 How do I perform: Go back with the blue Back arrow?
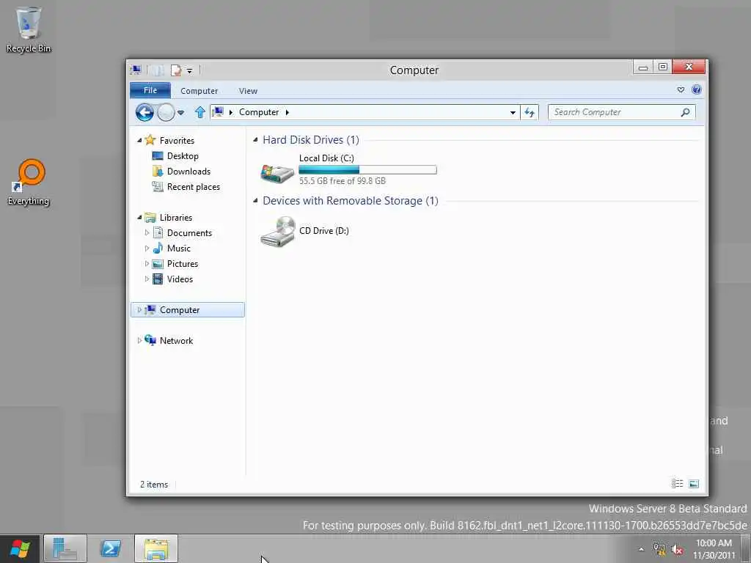click(x=144, y=112)
